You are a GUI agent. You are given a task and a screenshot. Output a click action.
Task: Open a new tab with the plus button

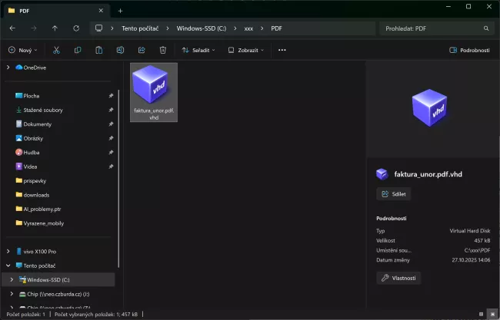pos(119,10)
